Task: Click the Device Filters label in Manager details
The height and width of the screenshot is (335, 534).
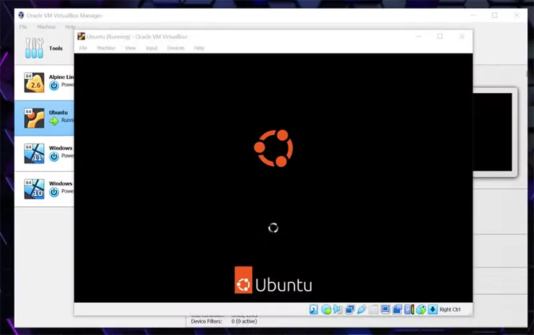Action: pos(206,322)
